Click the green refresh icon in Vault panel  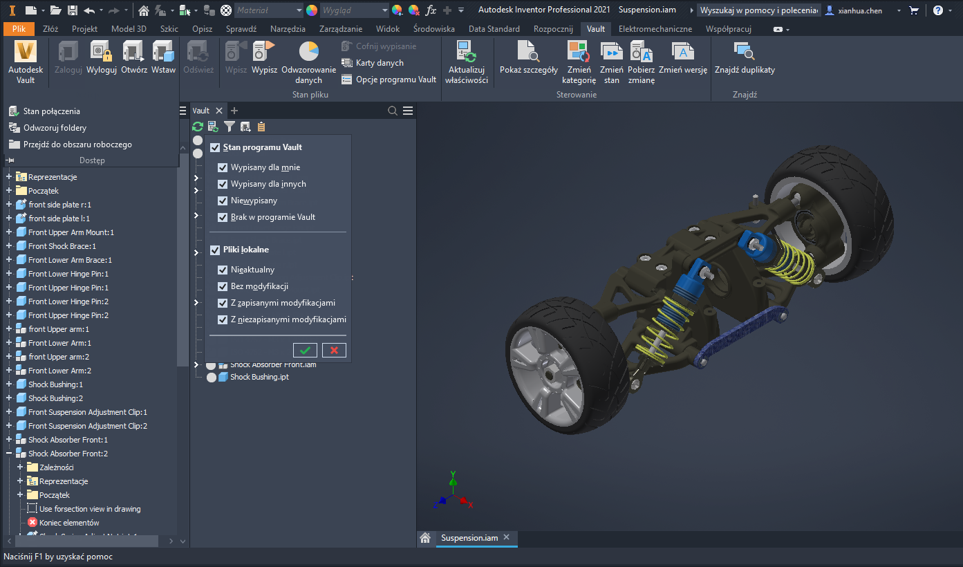pyautogui.click(x=198, y=127)
